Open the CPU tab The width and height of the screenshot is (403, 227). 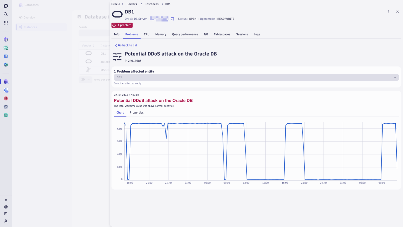pyautogui.click(x=147, y=34)
